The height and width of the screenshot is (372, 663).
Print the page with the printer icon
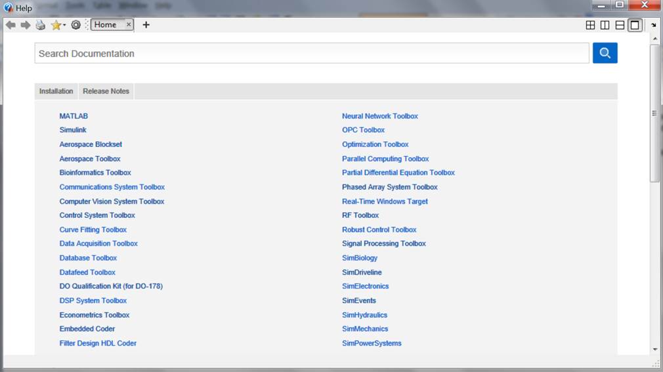pos(40,25)
